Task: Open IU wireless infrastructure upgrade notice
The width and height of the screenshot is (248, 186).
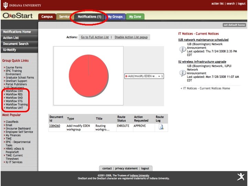Action: point(202,62)
